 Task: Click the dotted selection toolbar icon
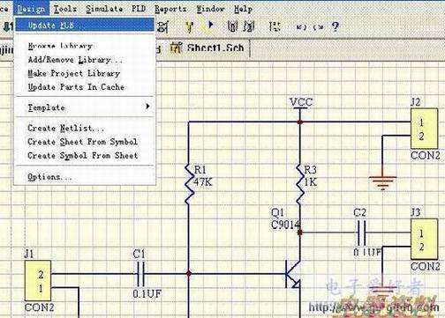(275, 26)
